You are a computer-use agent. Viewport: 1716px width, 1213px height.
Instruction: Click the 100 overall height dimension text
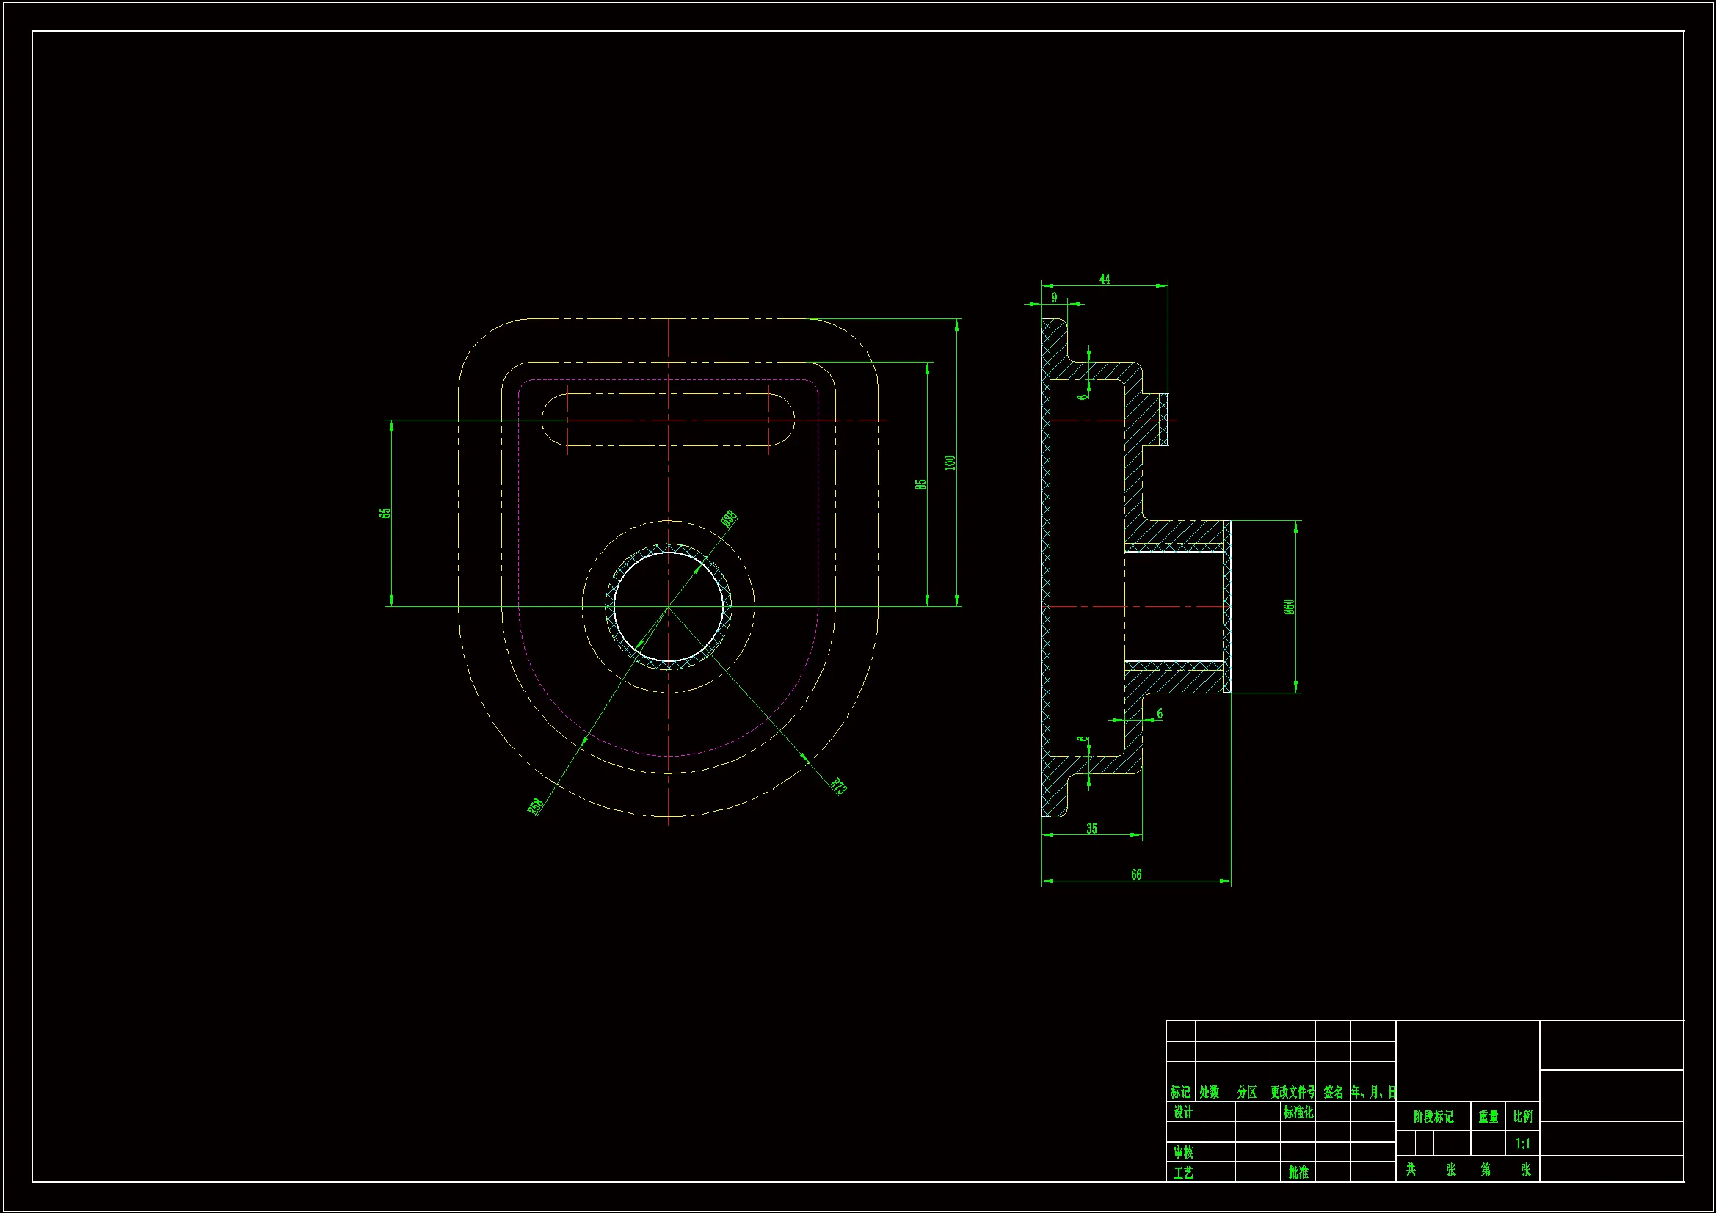pos(950,462)
